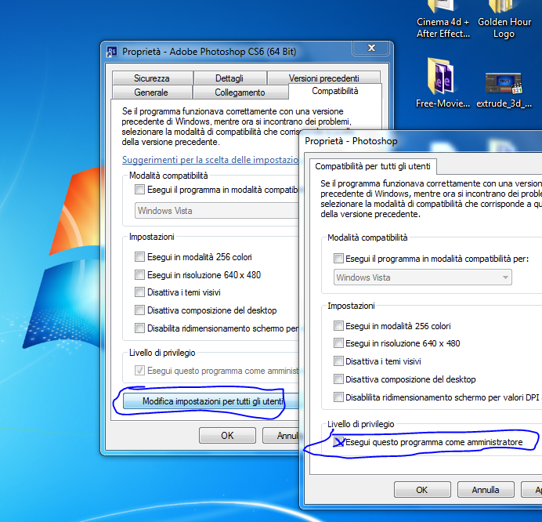This screenshot has height=522, width=542.
Task: Open the Suggerimenti per la scelta delle impostazioni link
Action: 210,160
